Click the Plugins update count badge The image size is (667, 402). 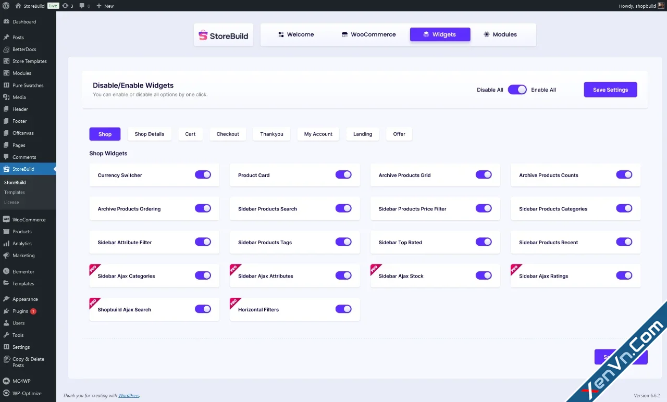(33, 311)
